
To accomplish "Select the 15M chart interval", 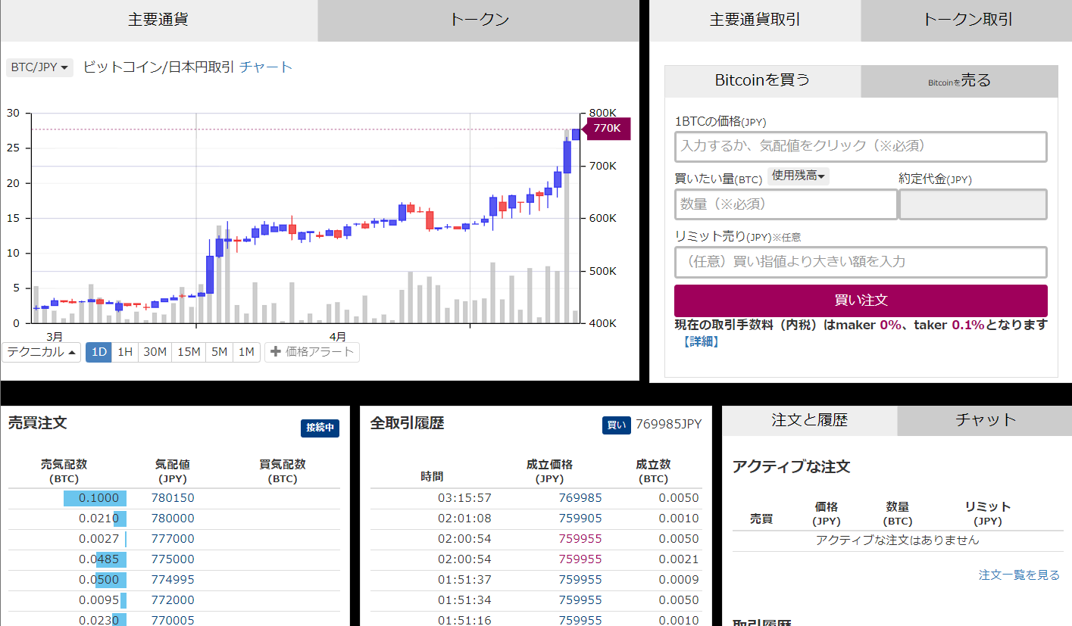I will (188, 352).
